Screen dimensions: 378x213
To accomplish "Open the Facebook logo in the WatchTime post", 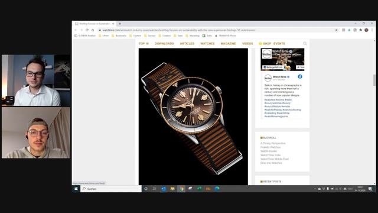I will click(300, 76).
